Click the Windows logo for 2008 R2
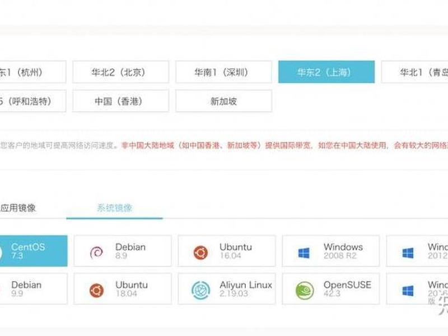 coord(304,253)
